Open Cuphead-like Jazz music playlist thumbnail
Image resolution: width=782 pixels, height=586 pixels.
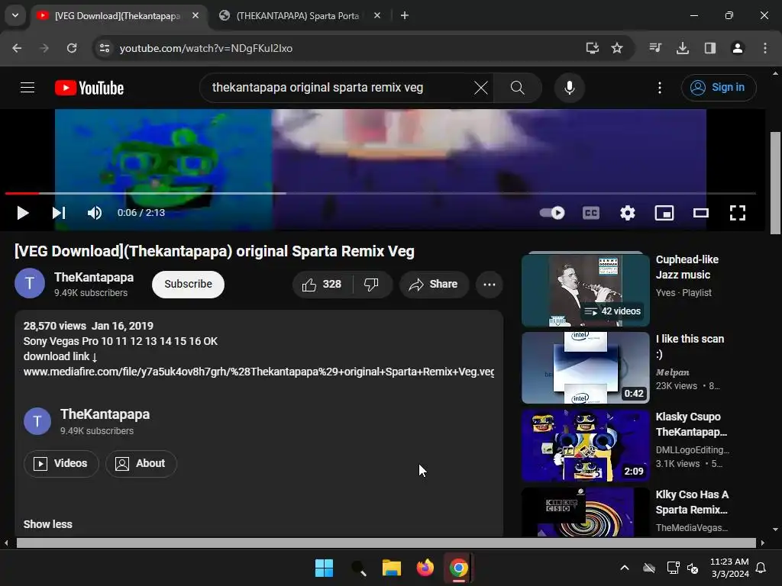click(x=585, y=290)
